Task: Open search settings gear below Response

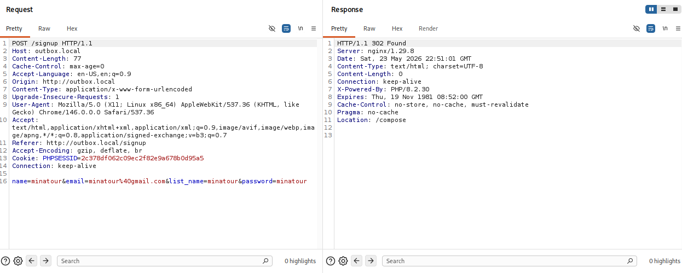Action: pos(343,261)
